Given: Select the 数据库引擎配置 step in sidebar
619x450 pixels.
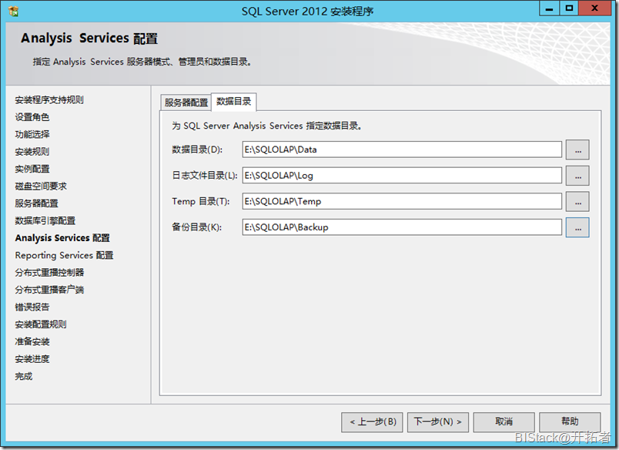Looking at the screenshot, I should (x=45, y=220).
